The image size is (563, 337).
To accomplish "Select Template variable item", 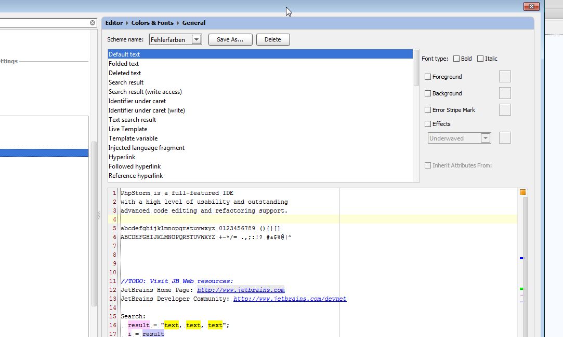I will click(260, 138).
